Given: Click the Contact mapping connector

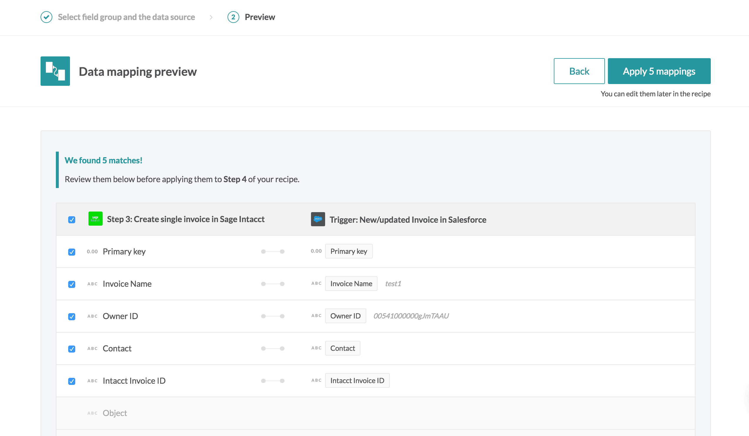Looking at the screenshot, I should point(272,348).
